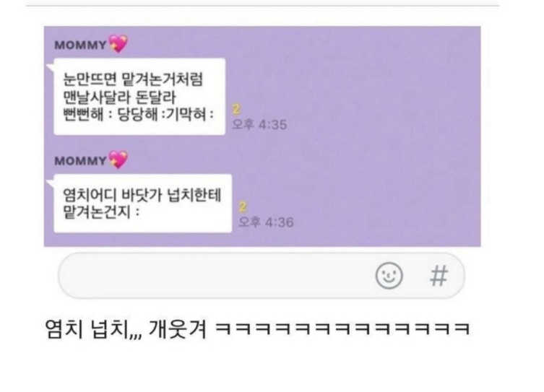Select the second message bubble starting 염치어디
Screen dimensions: 544x392
click(142, 204)
